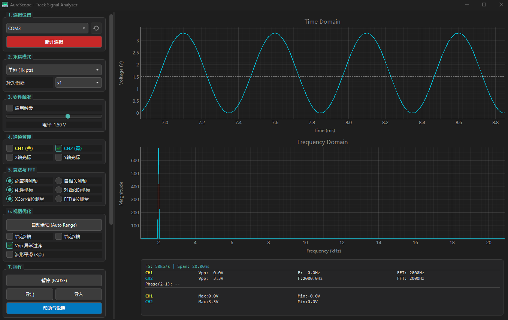Click 自动全轴 (Auto Range) button
Image resolution: width=508 pixels, height=320 pixels.
click(x=54, y=225)
